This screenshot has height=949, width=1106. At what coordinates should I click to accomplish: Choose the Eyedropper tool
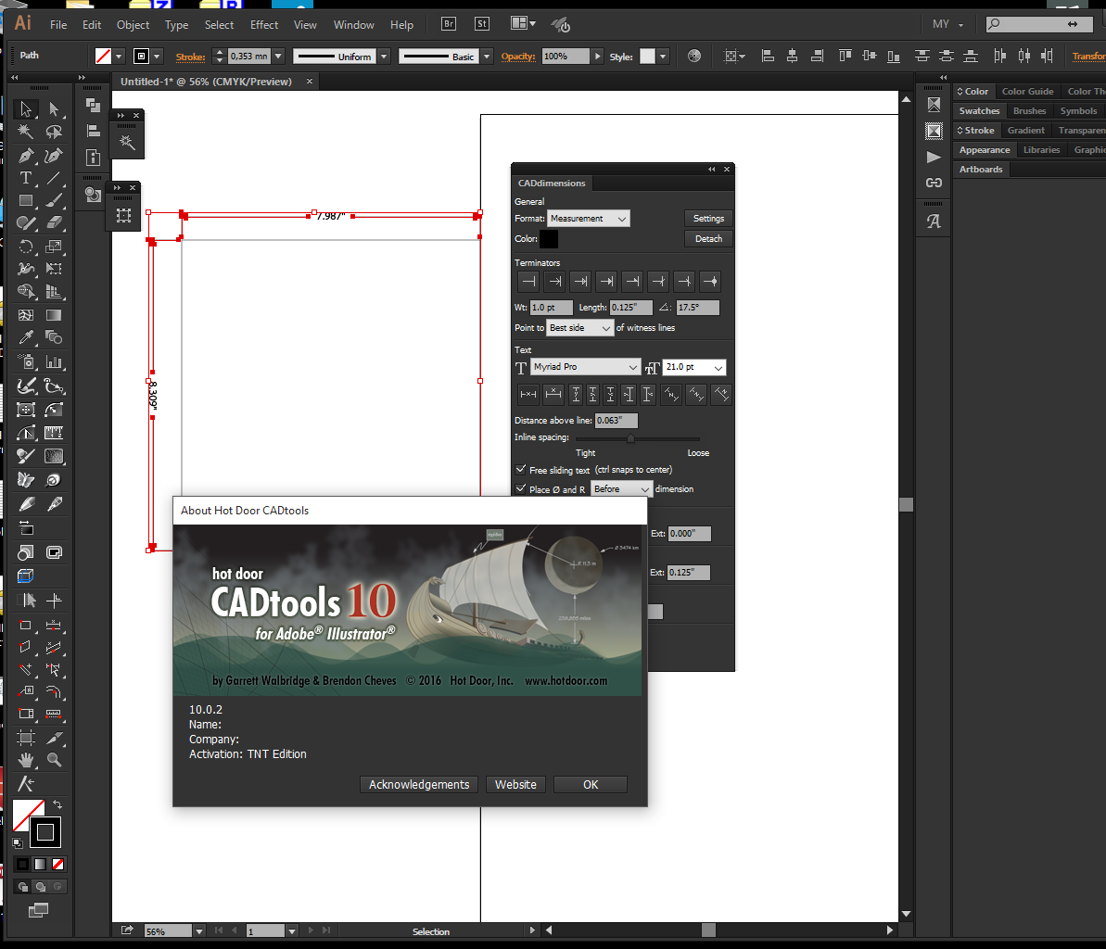[26, 338]
